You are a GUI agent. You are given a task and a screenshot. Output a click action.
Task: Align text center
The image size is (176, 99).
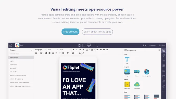[x=101, y=50]
